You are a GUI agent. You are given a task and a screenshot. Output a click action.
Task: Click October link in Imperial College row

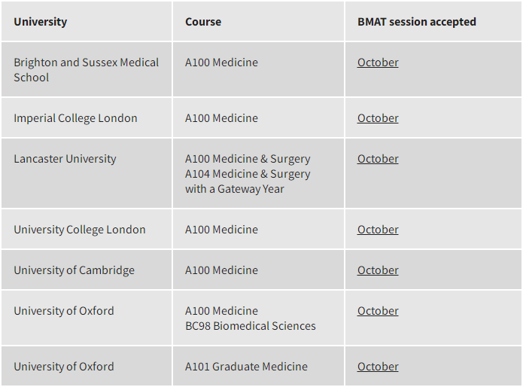(378, 118)
